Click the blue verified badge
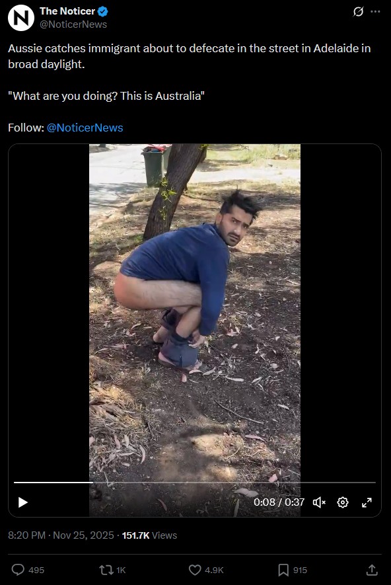391x585 pixels. click(103, 11)
